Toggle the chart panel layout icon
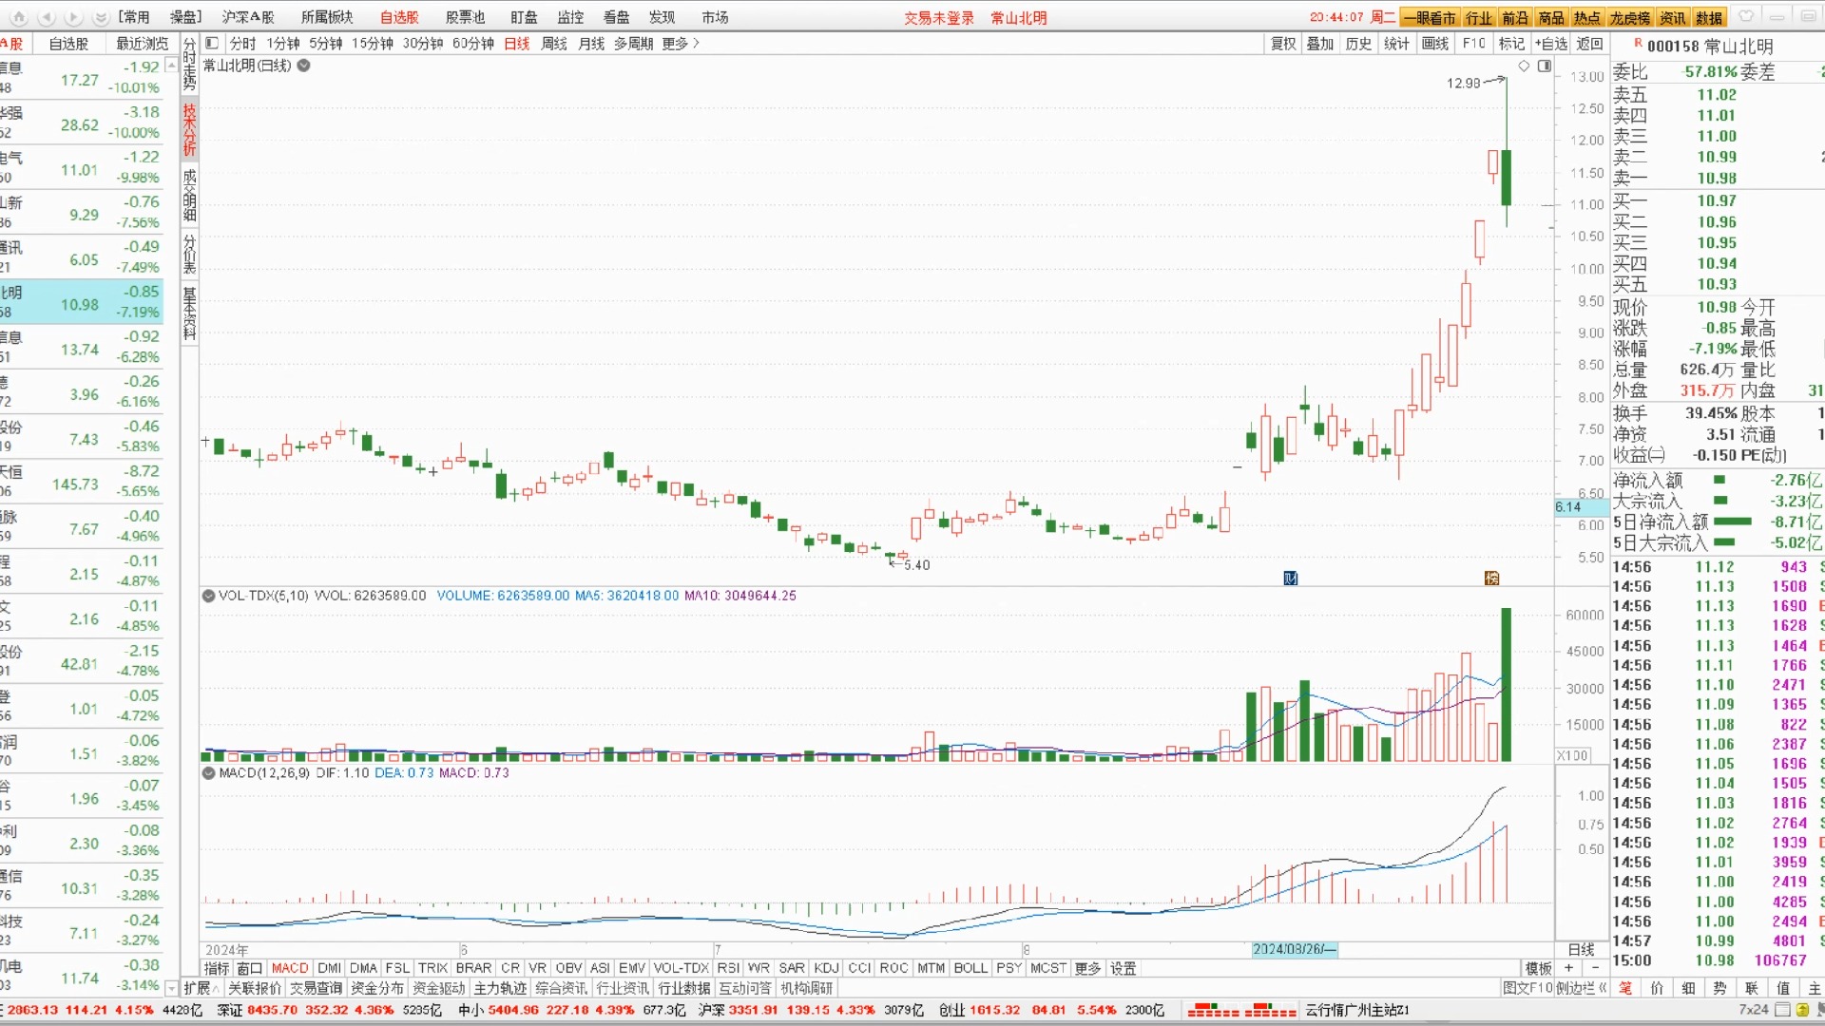 point(212,43)
